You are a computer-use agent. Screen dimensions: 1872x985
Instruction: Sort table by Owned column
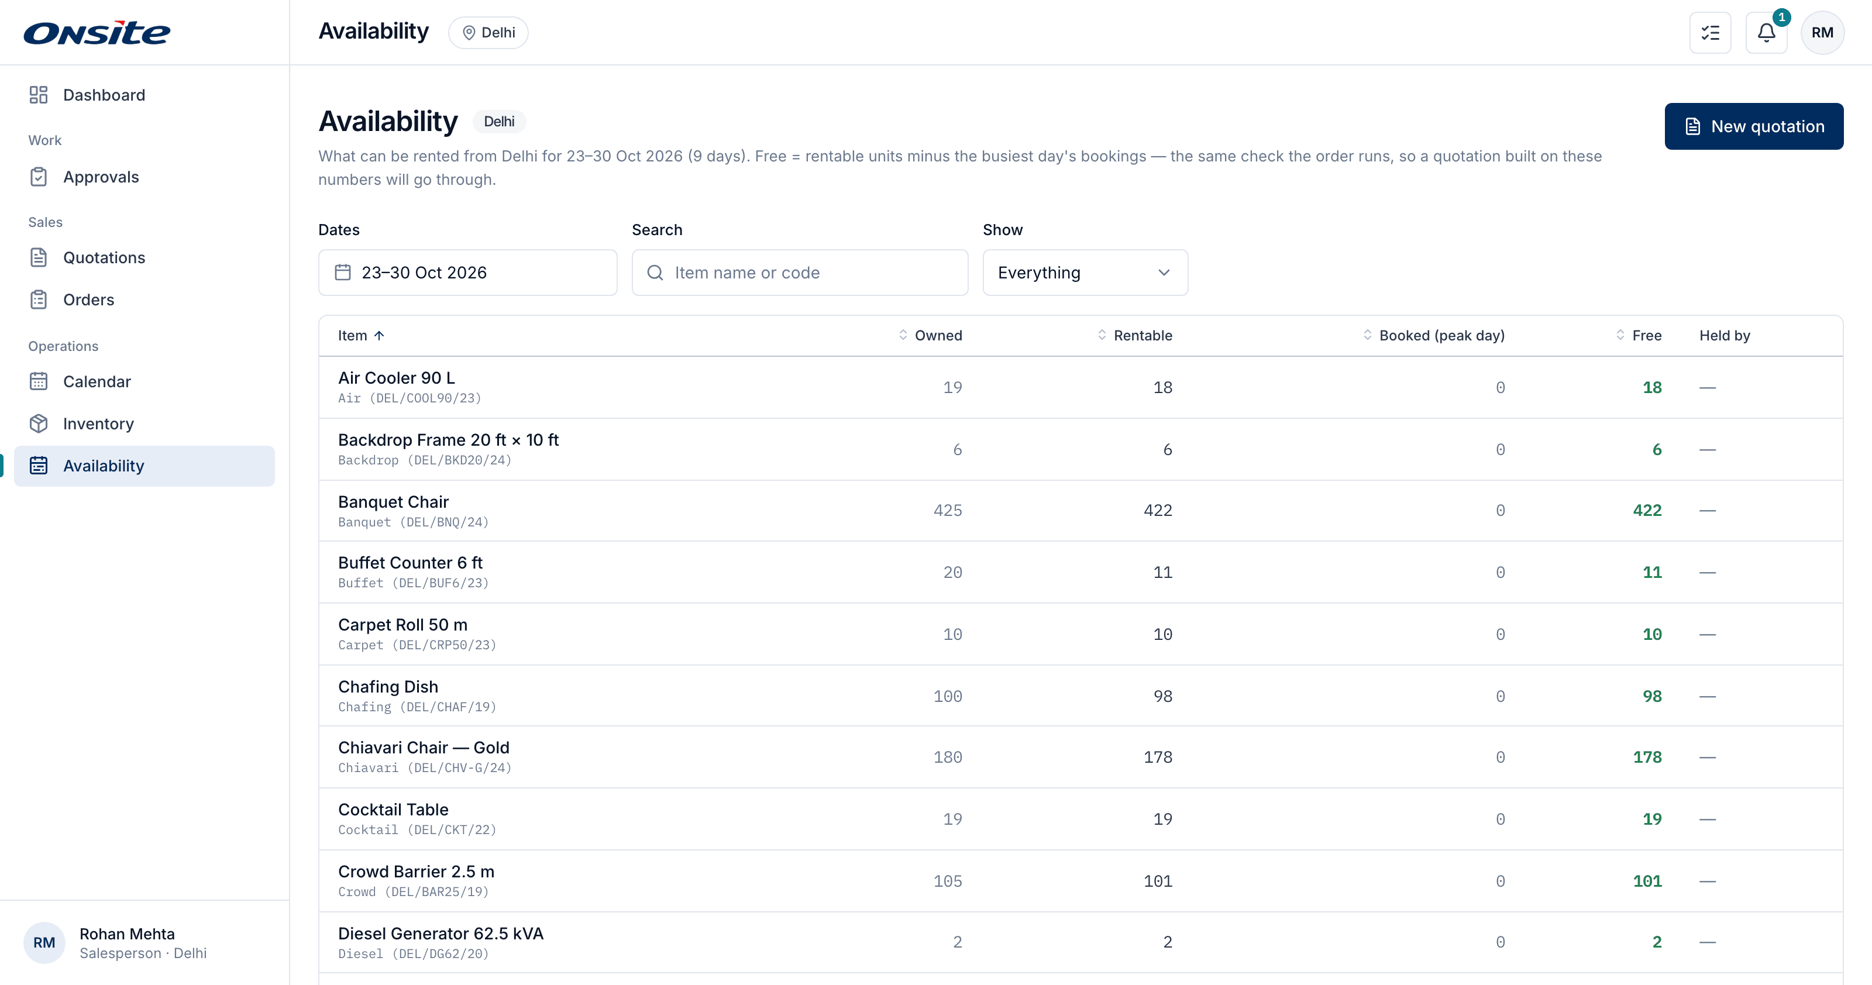(930, 336)
